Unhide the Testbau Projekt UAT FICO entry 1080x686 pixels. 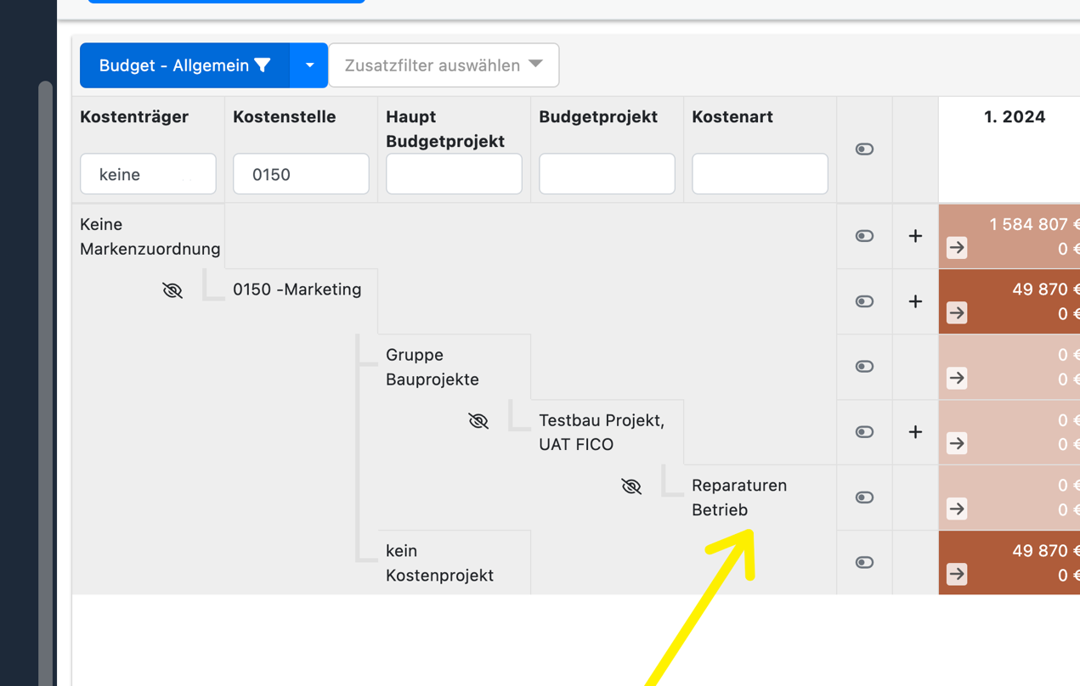point(478,420)
